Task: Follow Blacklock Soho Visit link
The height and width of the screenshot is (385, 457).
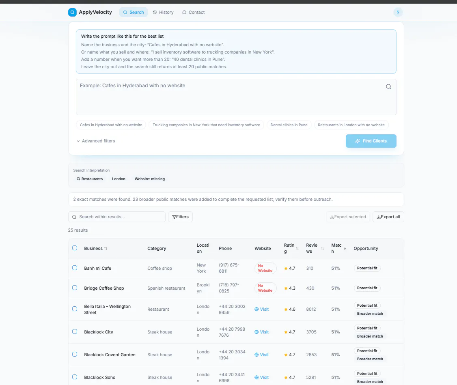Action: coord(261,377)
